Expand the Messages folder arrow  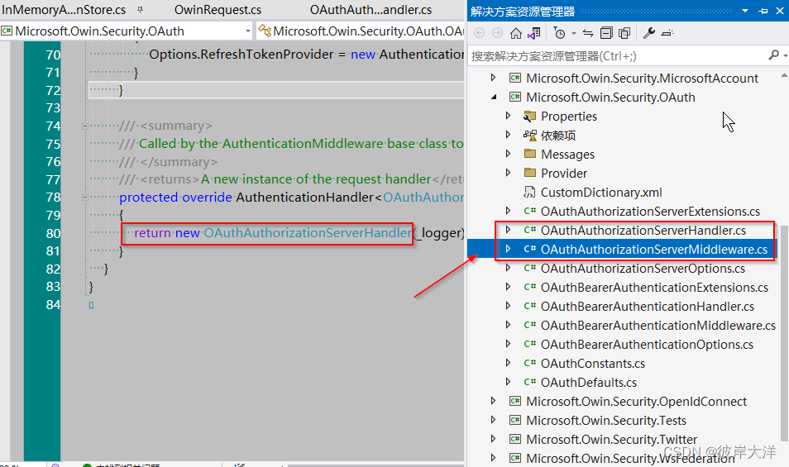509,154
